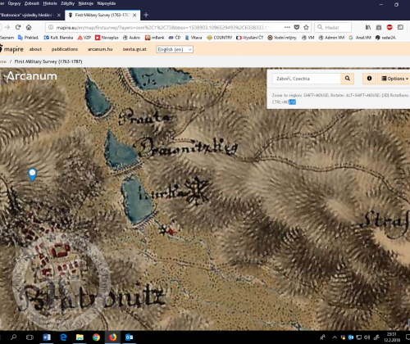Open the oesta.gv.at link

click(134, 49)
